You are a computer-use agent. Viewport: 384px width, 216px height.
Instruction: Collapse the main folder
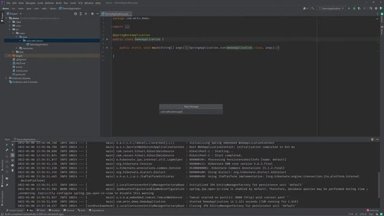[13, 33]
